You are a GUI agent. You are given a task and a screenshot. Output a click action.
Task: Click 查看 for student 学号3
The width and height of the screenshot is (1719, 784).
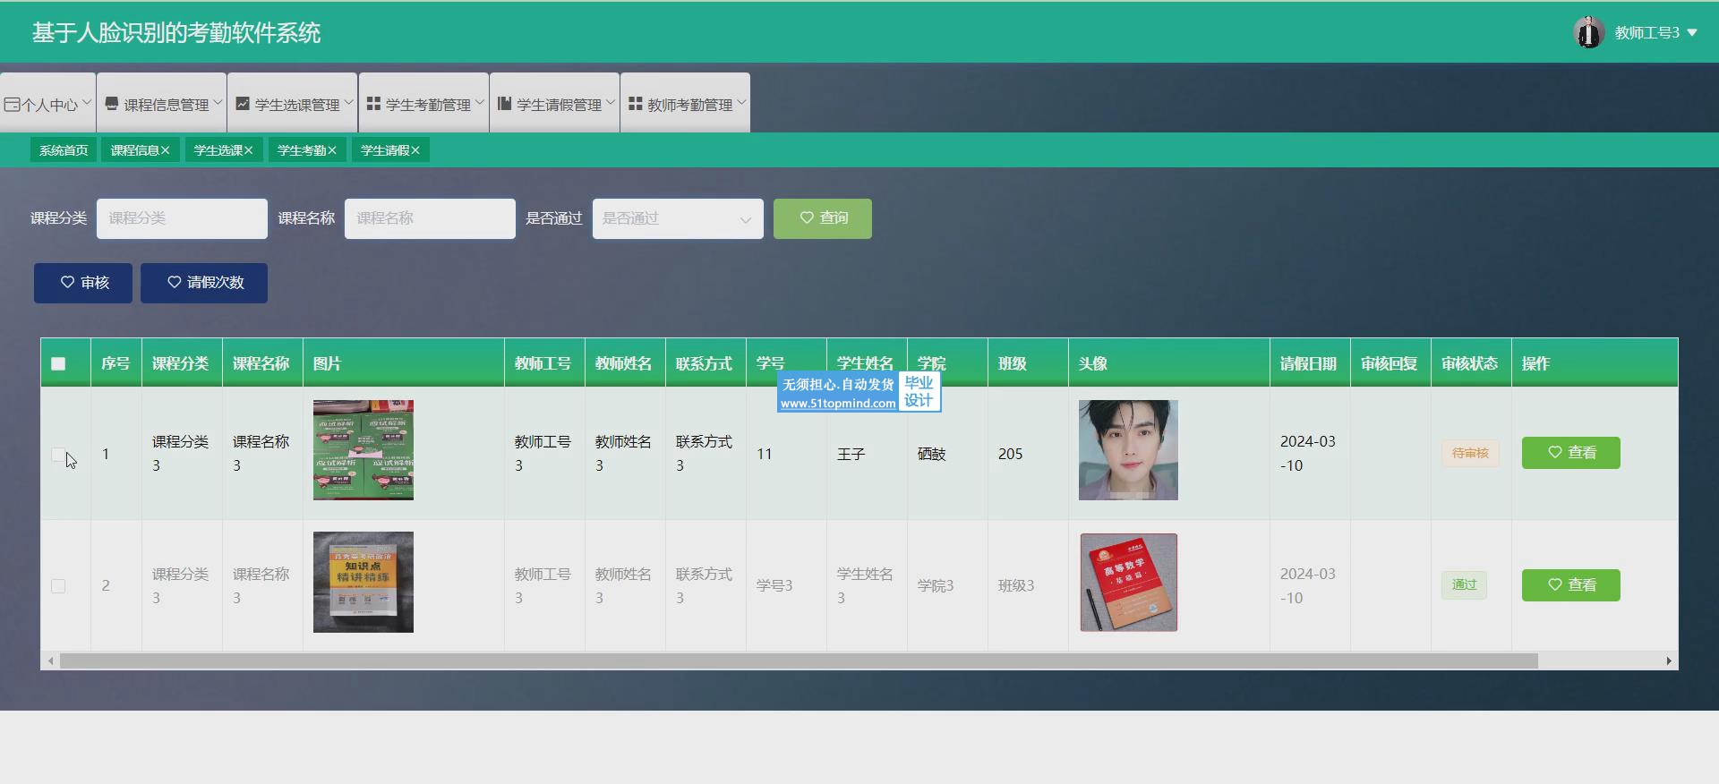click(x=1571, y=585)
